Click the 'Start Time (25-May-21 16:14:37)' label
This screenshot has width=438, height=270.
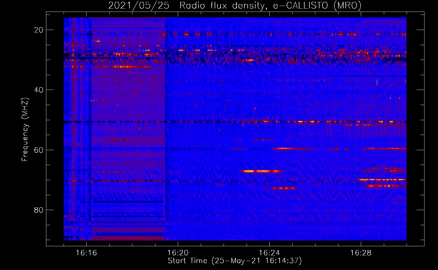click(x=235, y=261)
